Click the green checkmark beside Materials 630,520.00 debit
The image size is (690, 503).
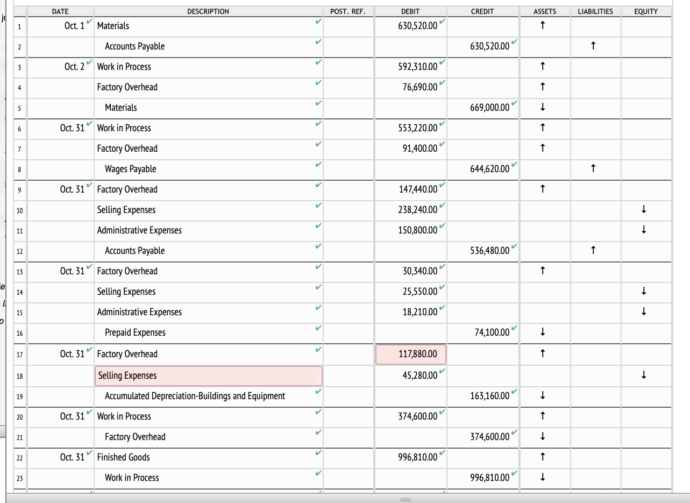click(x=442, y=22)
